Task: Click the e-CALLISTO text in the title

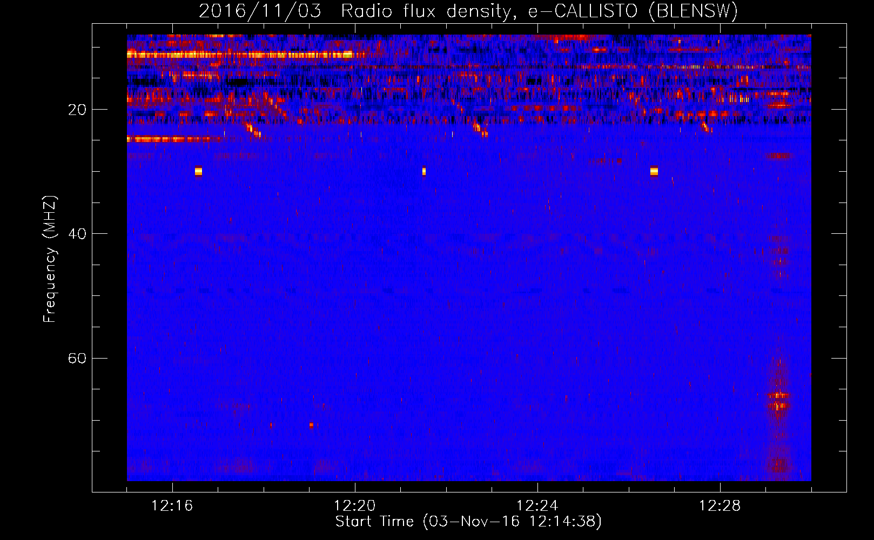Action: click(x=583, y=11)
